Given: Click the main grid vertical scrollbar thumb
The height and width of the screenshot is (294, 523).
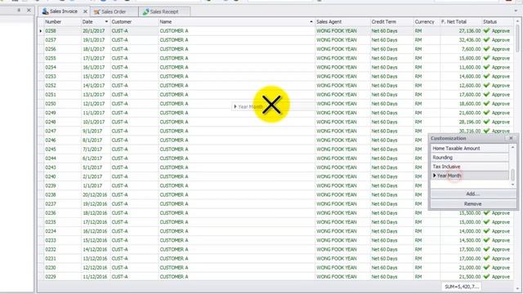Looking at the screenshot, I should [517, 38].
